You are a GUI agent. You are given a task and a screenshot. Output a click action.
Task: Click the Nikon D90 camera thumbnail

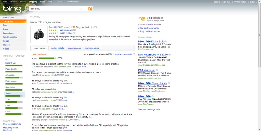click(39, 34)
